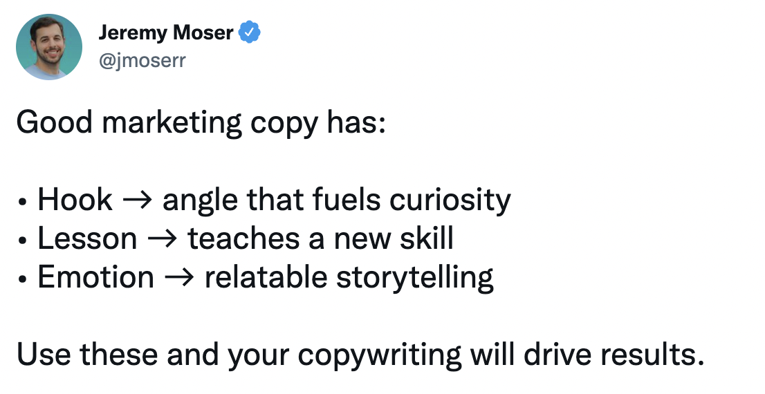The height and width of the screenshot is (394, 765).
Task: Open the Jeremy Moser display name
Action: click(x=165, y=32)
